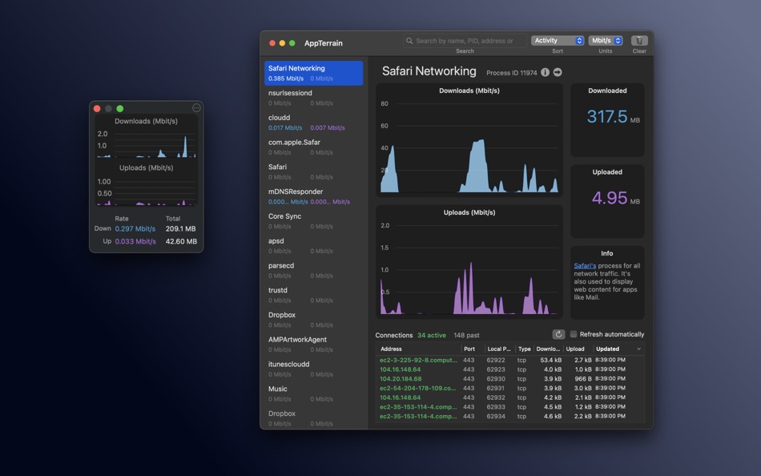Sort connections by Address column
Screen dimensions: 761x476
point(418,349)
